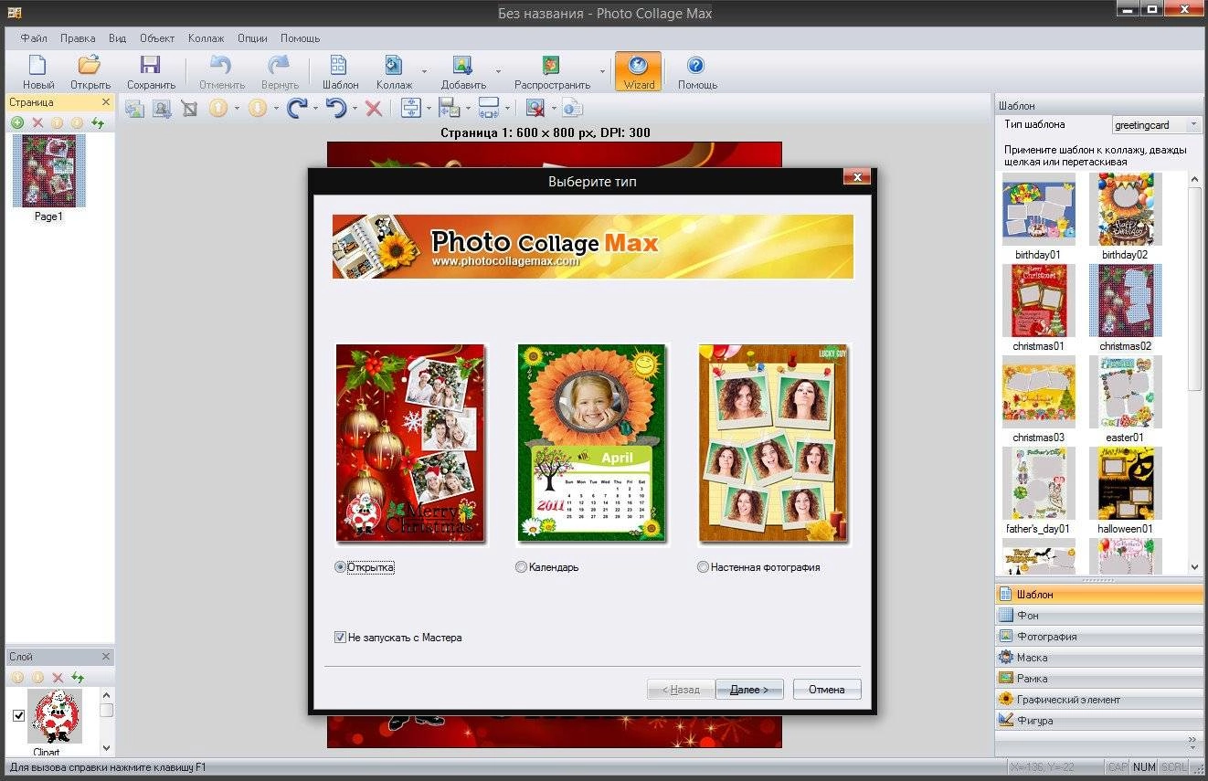Switch to the Фон panel tab
The width and height of the screenshot is (1208, 781).
(1099, 616)
